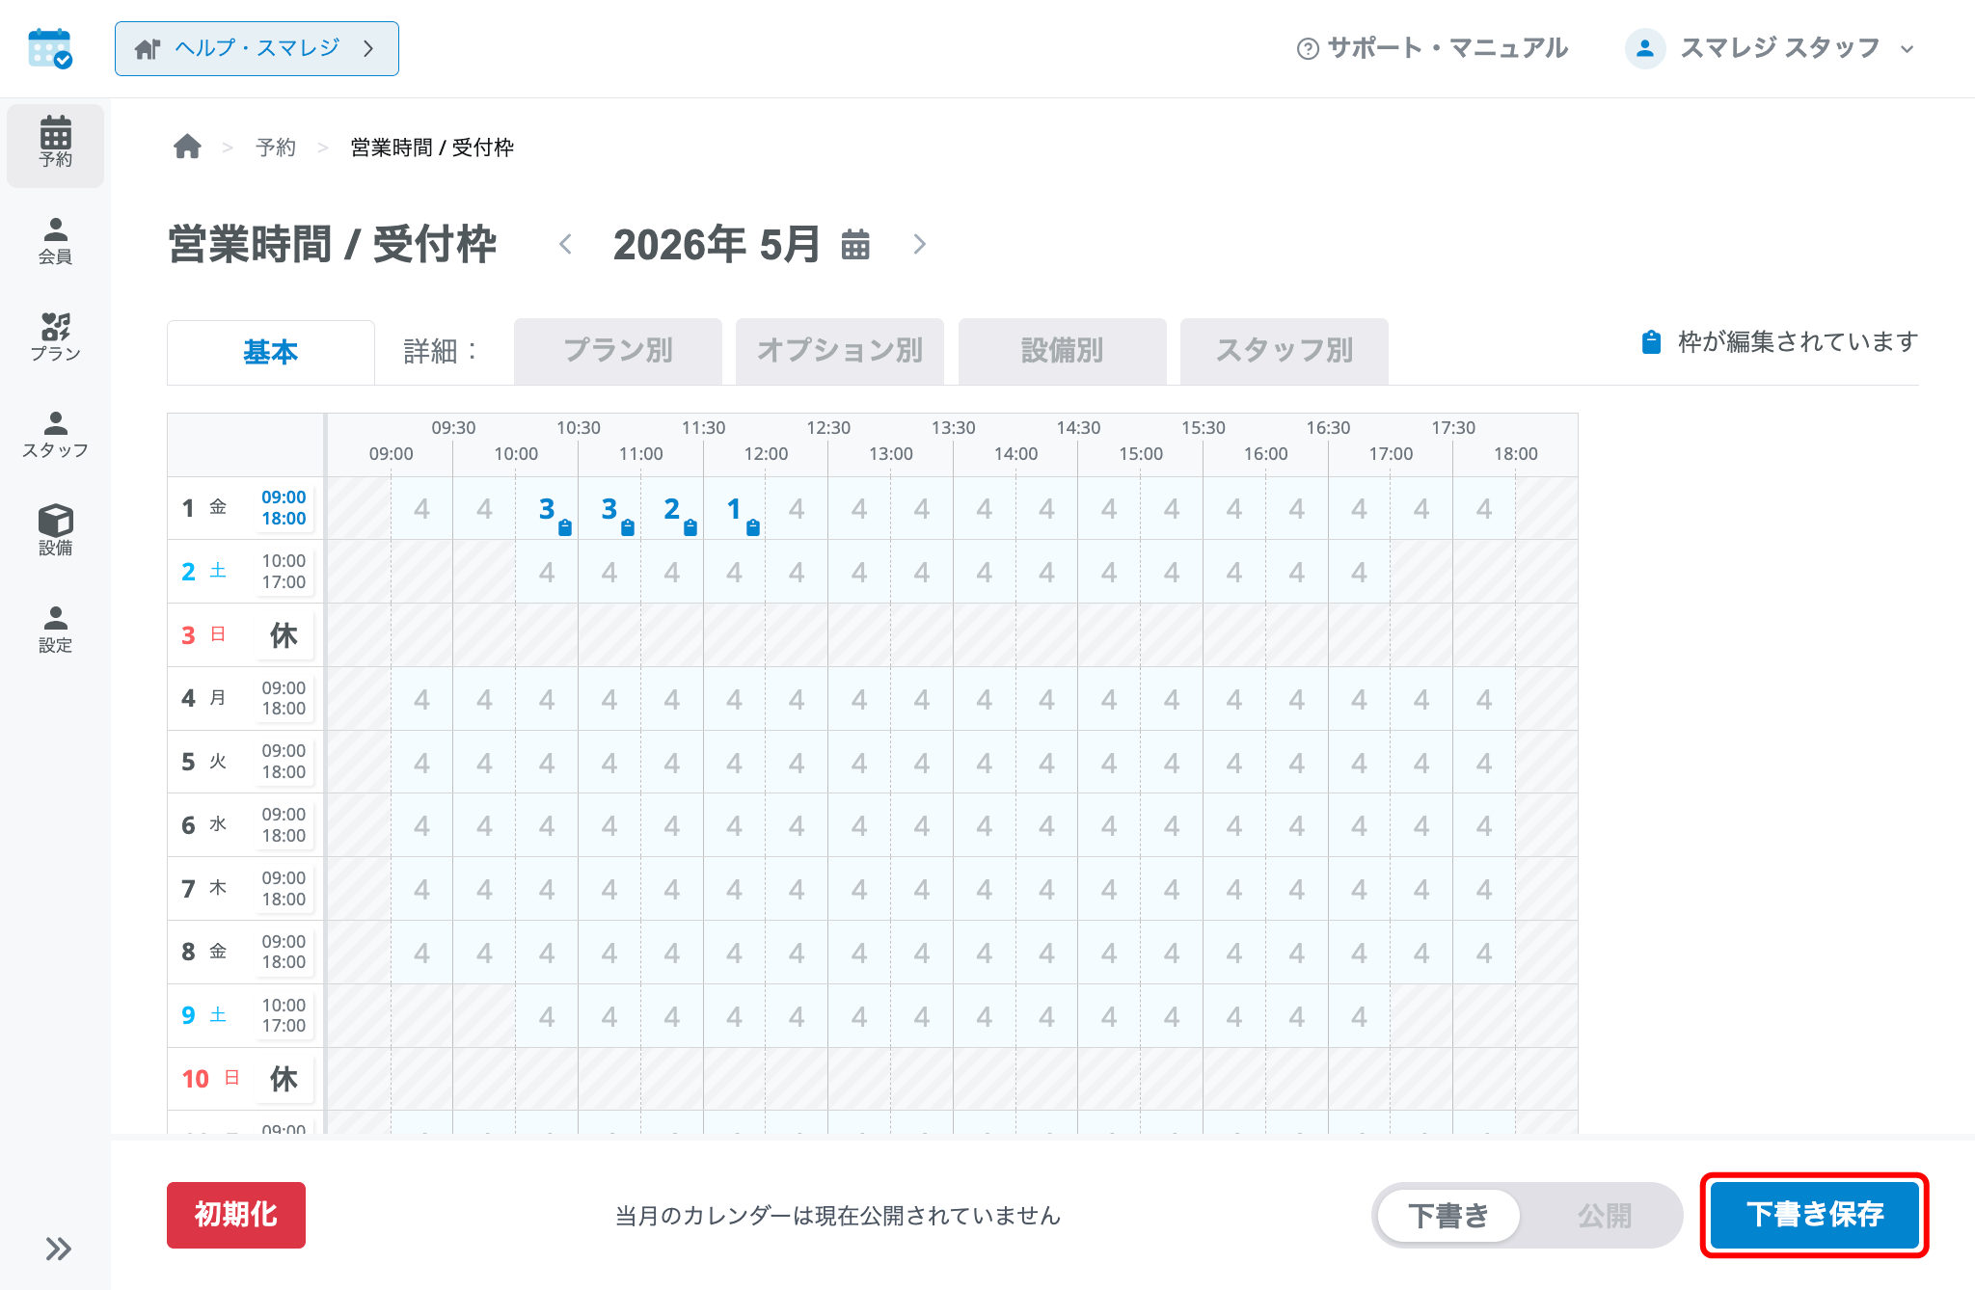Screen dimensions: 1975x1290
Task: Open the 予約 sidebar item
Action: pos(56,144)
